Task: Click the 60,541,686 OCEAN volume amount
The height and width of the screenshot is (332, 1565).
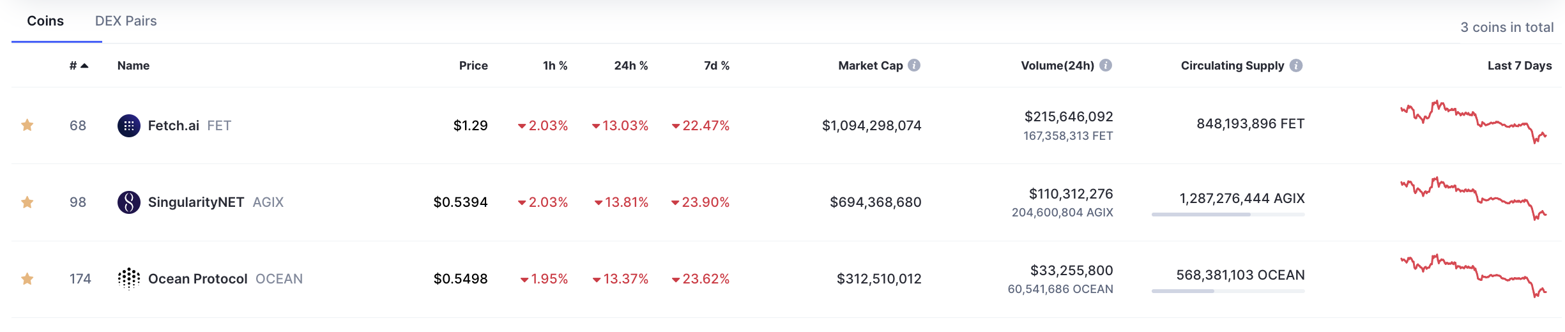Action: click(x=1060, y=289)
